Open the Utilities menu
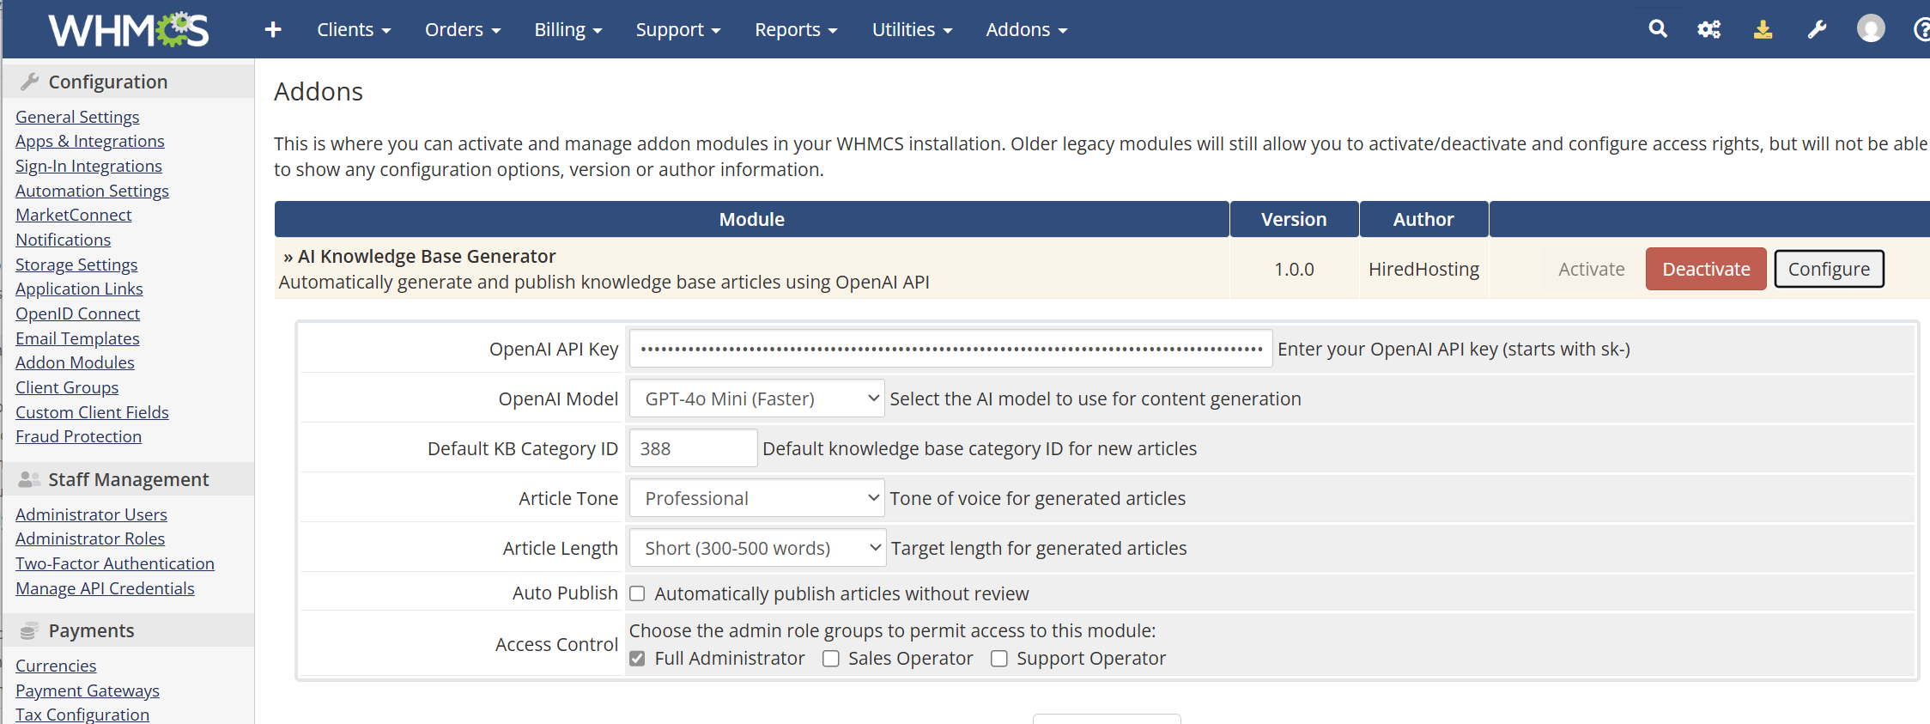Image resolution: width=1930 pixels, height=724 pixels. (x=912, y=30)
